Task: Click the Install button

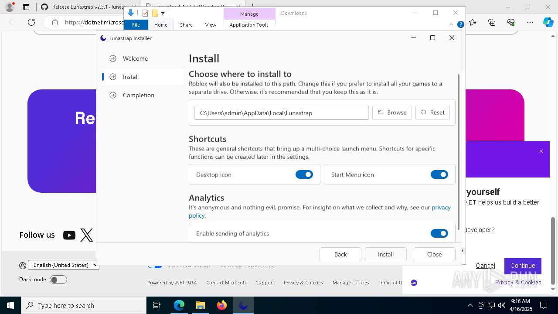Action: (x=386, y=254)
